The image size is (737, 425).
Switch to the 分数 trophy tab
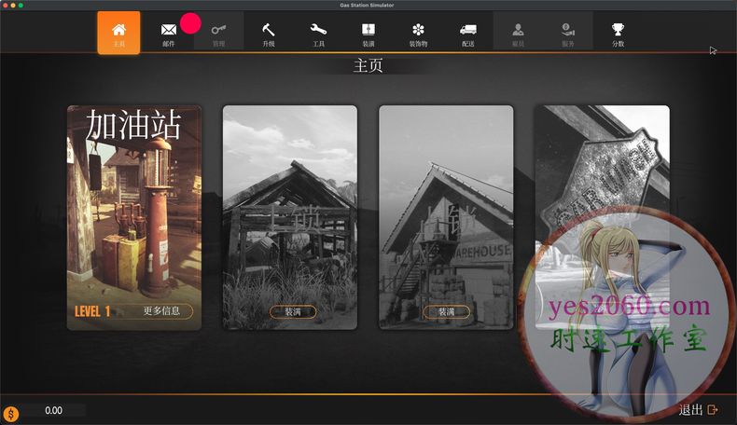tap(618, 33)
